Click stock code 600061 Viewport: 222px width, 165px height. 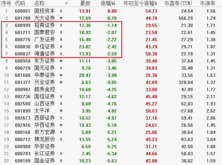click(x=23, y=11)
